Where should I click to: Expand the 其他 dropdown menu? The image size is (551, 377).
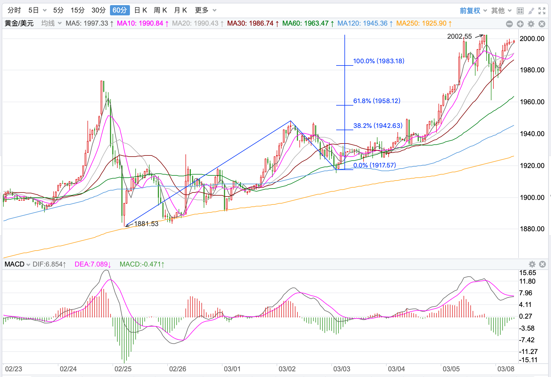coord(501,11)
